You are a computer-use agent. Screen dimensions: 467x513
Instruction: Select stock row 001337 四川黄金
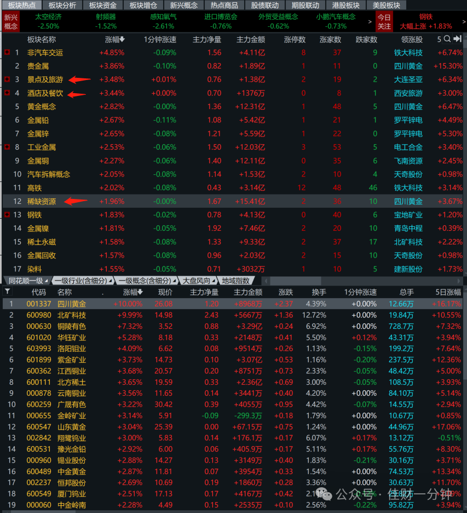click(232, 304)
